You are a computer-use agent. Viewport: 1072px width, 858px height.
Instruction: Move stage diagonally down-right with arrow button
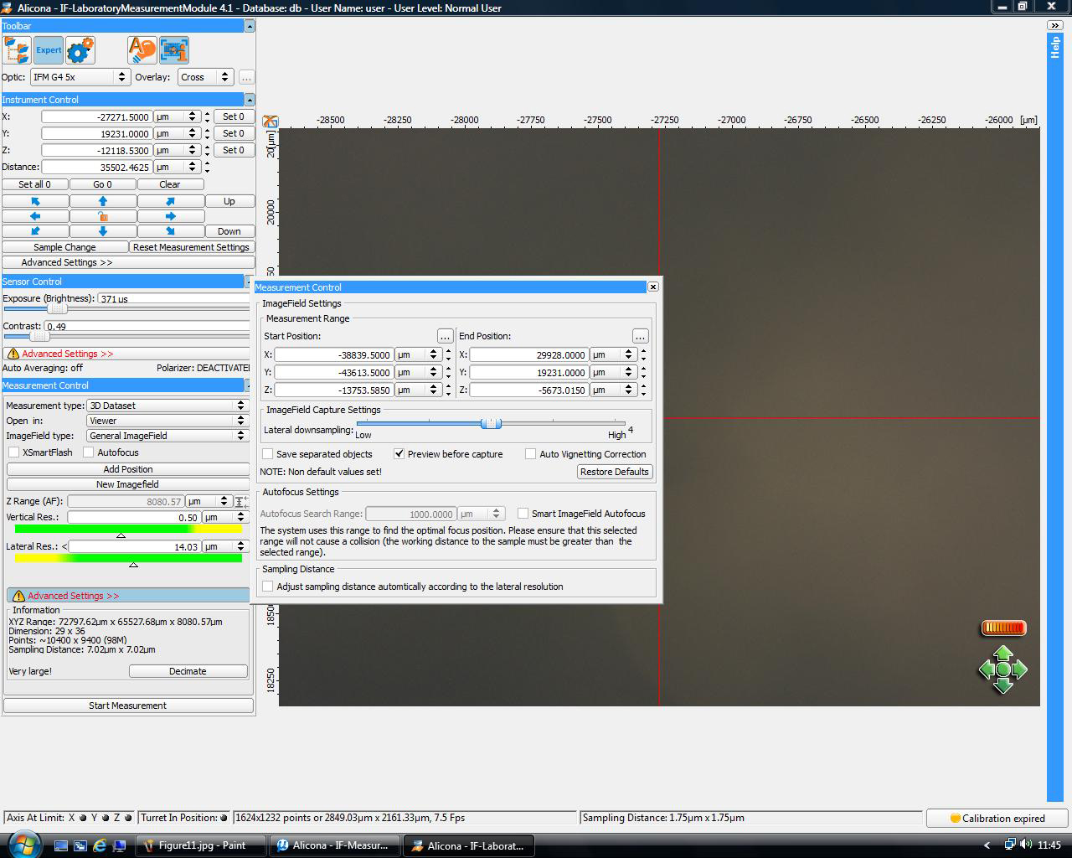170,231
